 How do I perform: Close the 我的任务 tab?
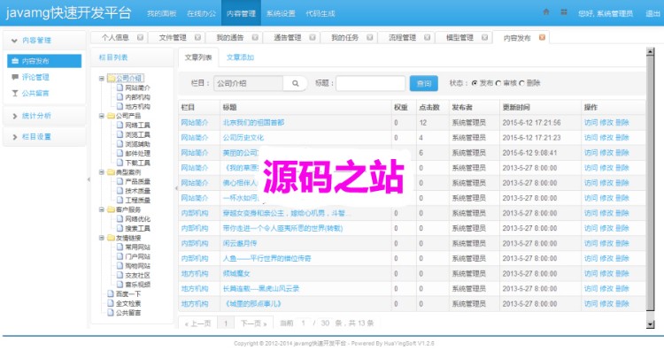point(370,37)
